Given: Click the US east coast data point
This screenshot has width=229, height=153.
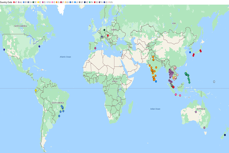Looking at the screenshot, I should [39, 46].
